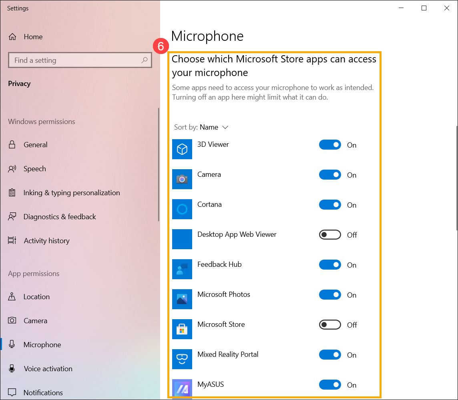458x400 pixels.
Task: Click the Notifications icon in sidebar
Action: pos(12,392)
